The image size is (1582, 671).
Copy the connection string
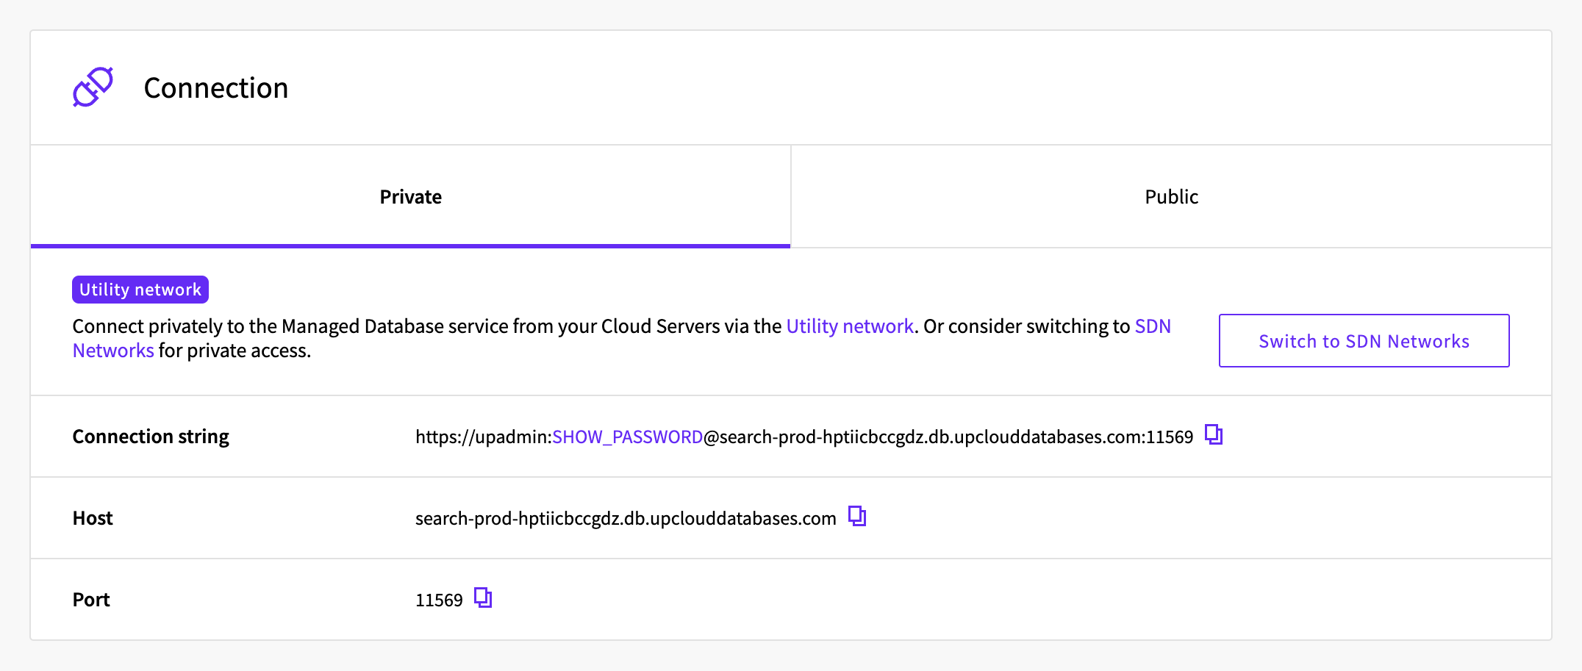click(1214, 435)
